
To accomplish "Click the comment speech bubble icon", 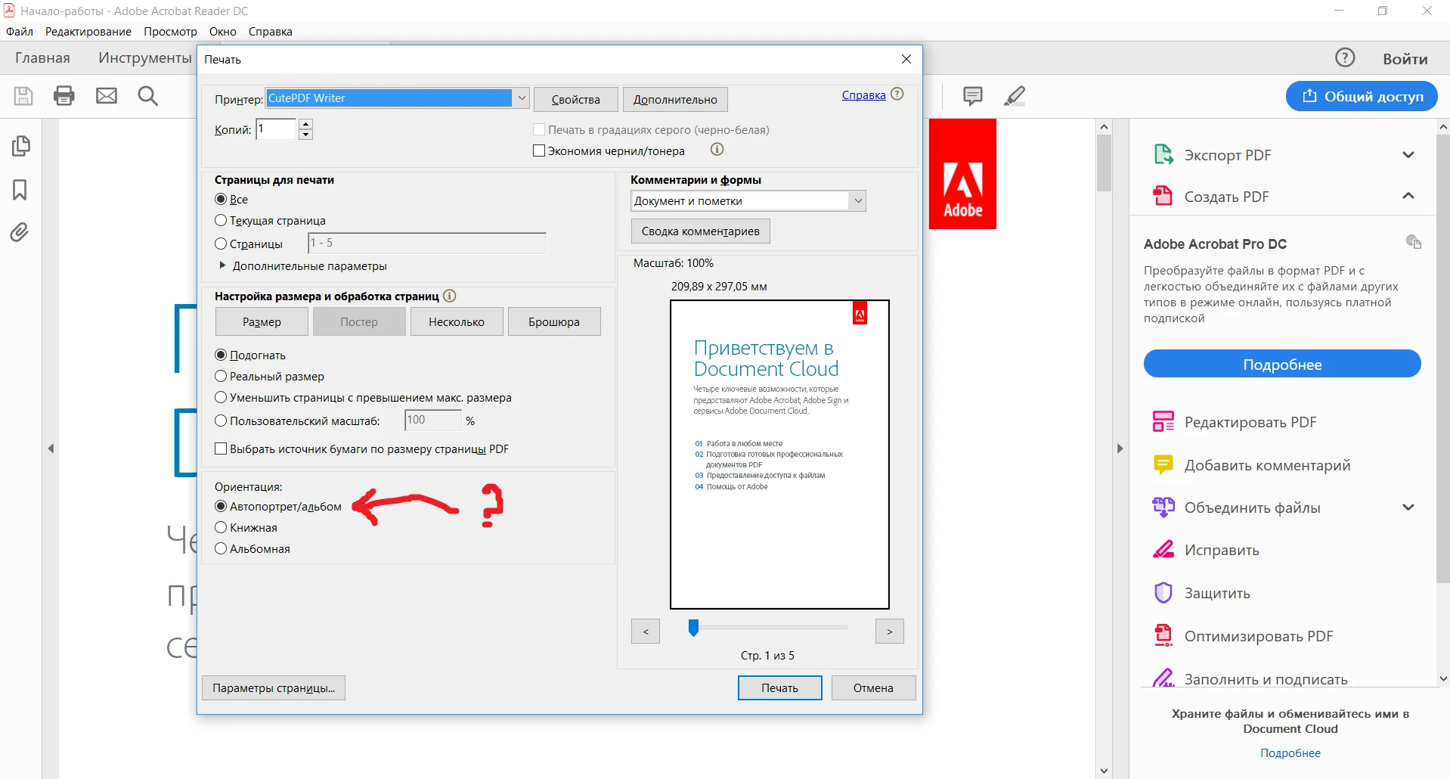I will click(973, 96).
